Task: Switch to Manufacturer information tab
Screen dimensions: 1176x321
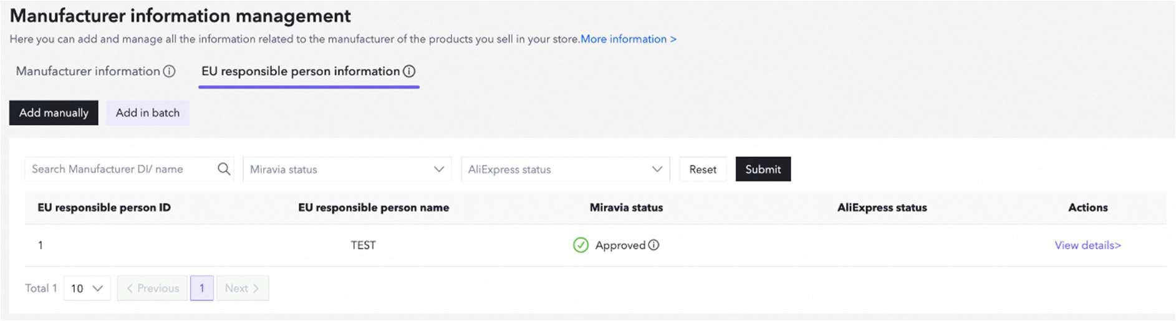Action: pos(88,72)
